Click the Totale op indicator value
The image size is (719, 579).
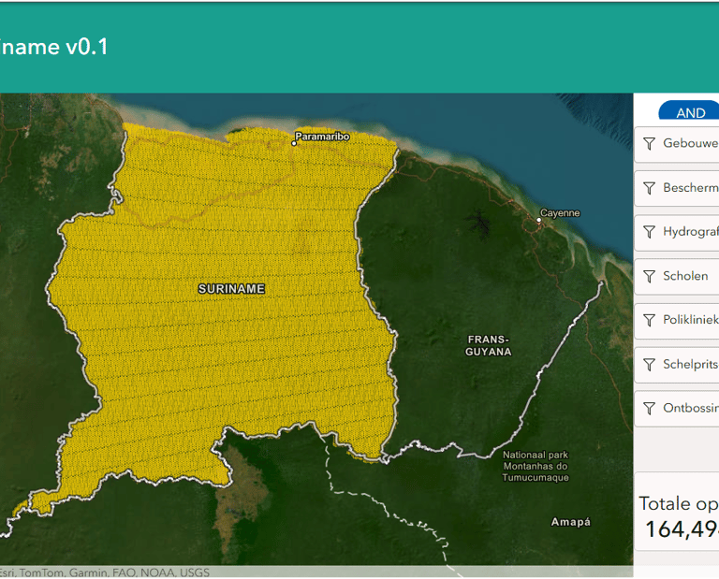[682, 529]
